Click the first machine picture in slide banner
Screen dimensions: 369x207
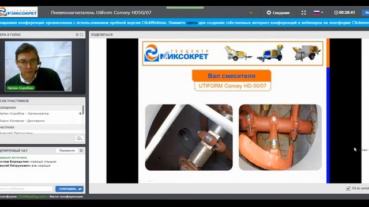[x=238, y=53]
